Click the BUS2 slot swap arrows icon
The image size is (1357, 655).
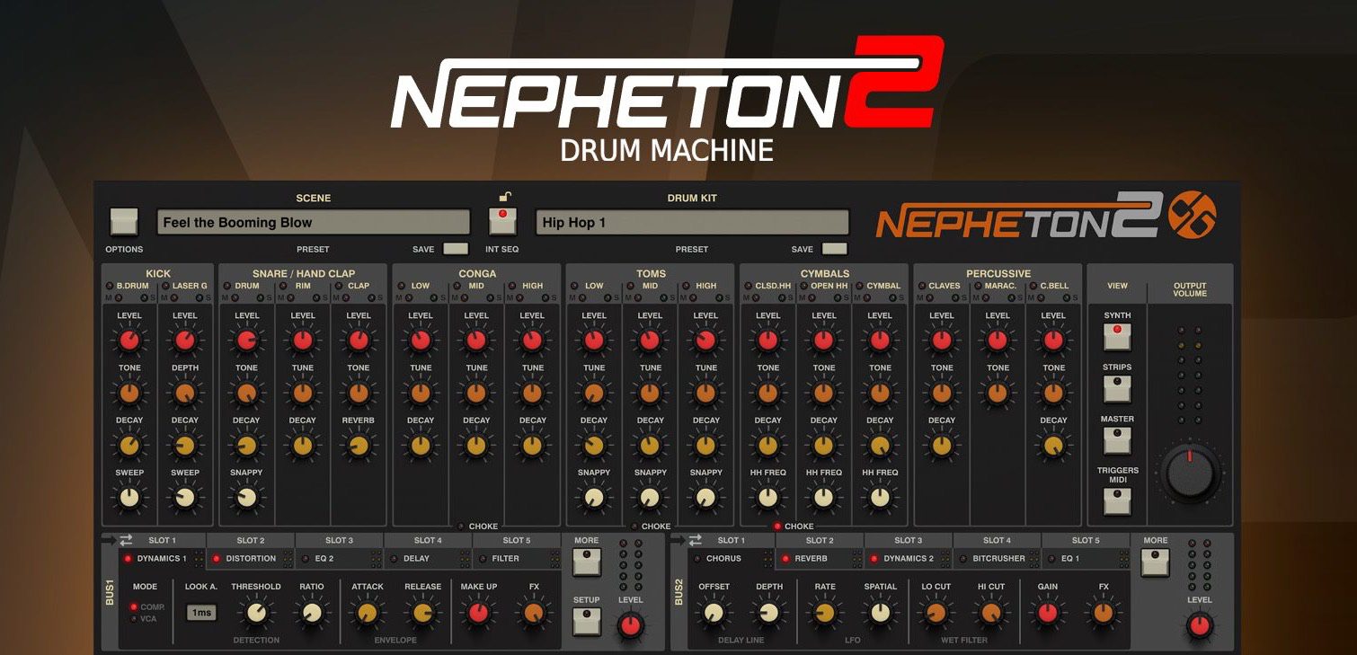[x=695, y=540]
